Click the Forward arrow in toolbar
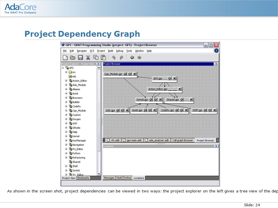Screen dimensions: 278x208 point(140,57)
